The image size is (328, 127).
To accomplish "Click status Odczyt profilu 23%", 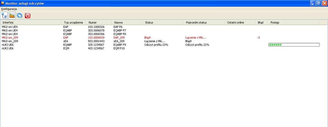I will (x=156, y=45).
